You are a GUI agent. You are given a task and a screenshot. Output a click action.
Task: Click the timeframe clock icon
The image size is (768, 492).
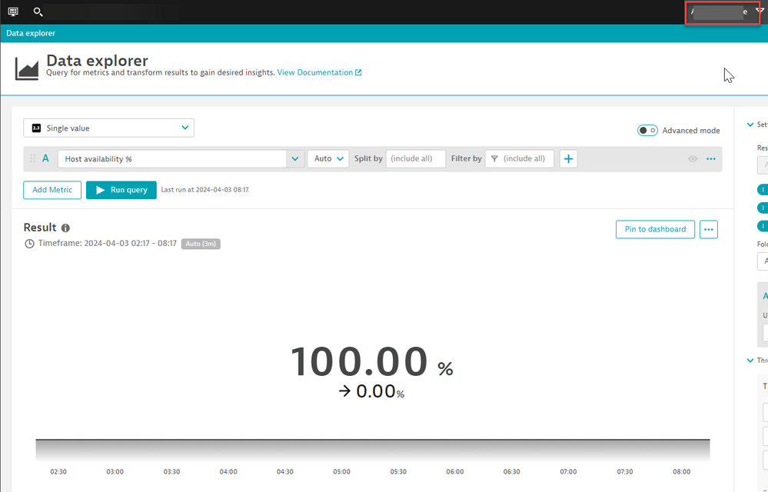30,244
